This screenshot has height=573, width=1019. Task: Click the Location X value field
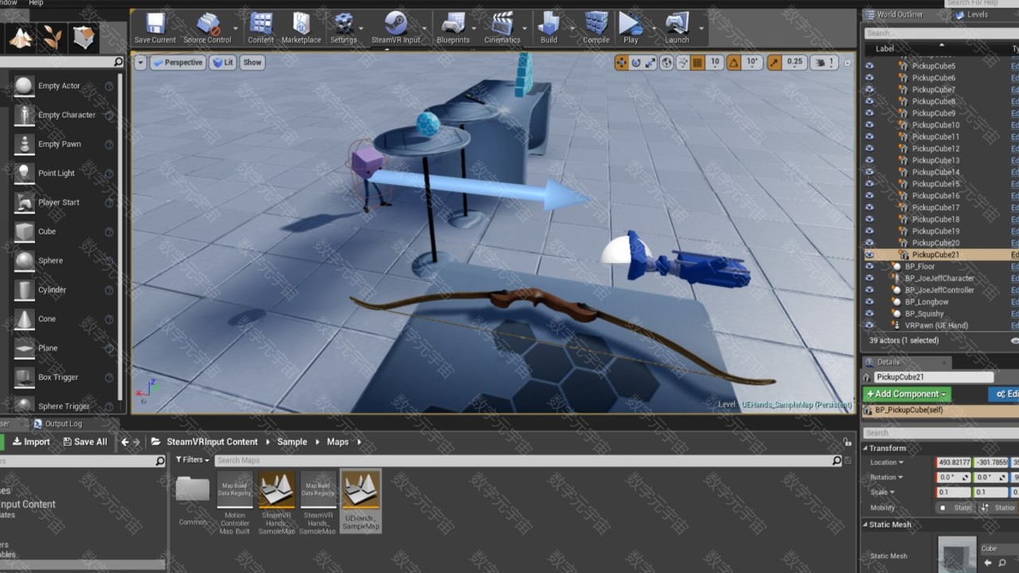coord(954,462)
